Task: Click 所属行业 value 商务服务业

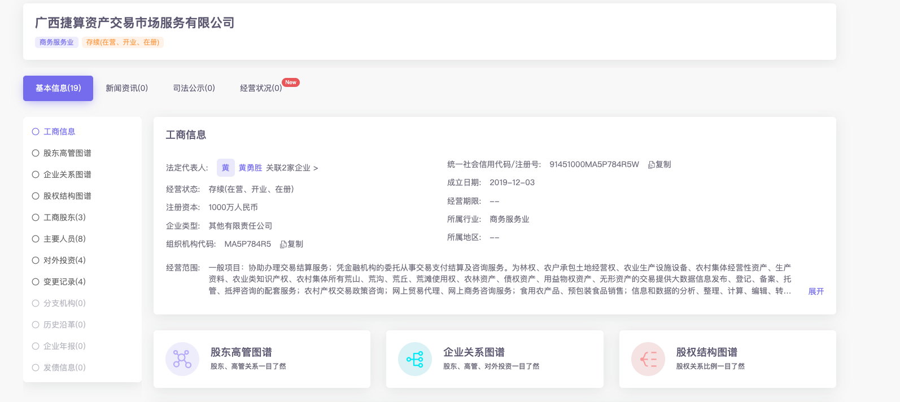Action: [x=509, y=219]
